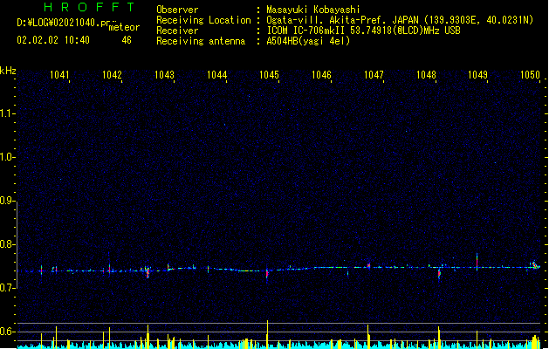
Task: Click the tall echo spike near 1049
Action: tap(477, 262)
